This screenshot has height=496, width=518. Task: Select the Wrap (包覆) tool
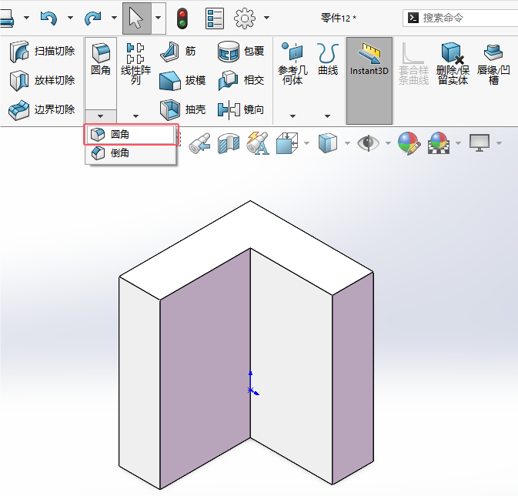[241, 52]
